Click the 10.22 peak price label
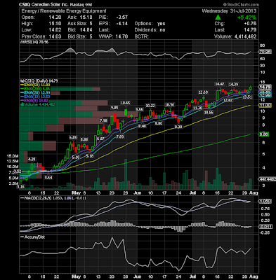The height and width of the screenshot is (280, 276). coord(150,106)
